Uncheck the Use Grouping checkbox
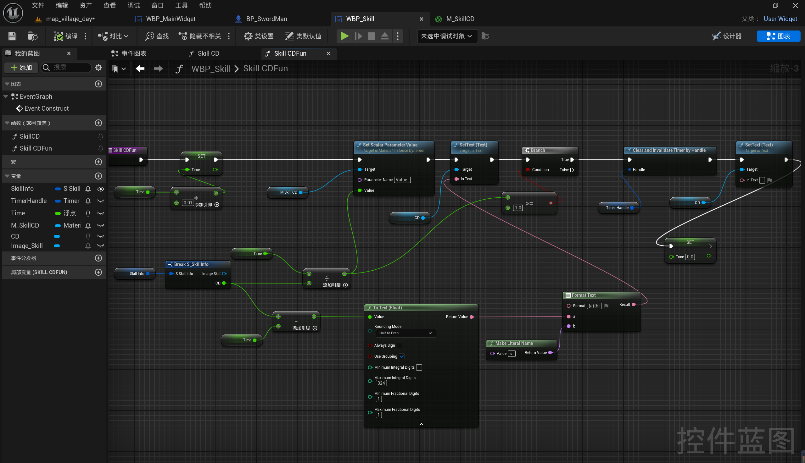 [x=402, y=356]
